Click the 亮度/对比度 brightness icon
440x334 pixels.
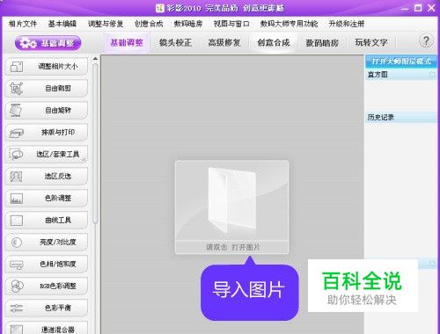[17, 243]
